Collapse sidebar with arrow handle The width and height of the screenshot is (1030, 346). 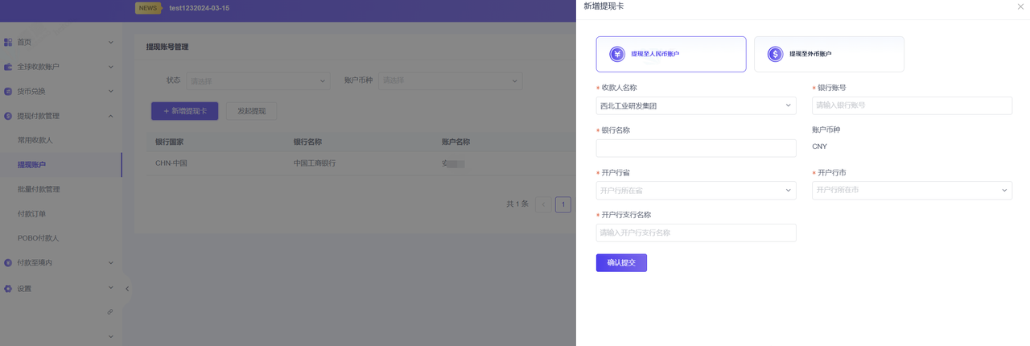(127, 288)
